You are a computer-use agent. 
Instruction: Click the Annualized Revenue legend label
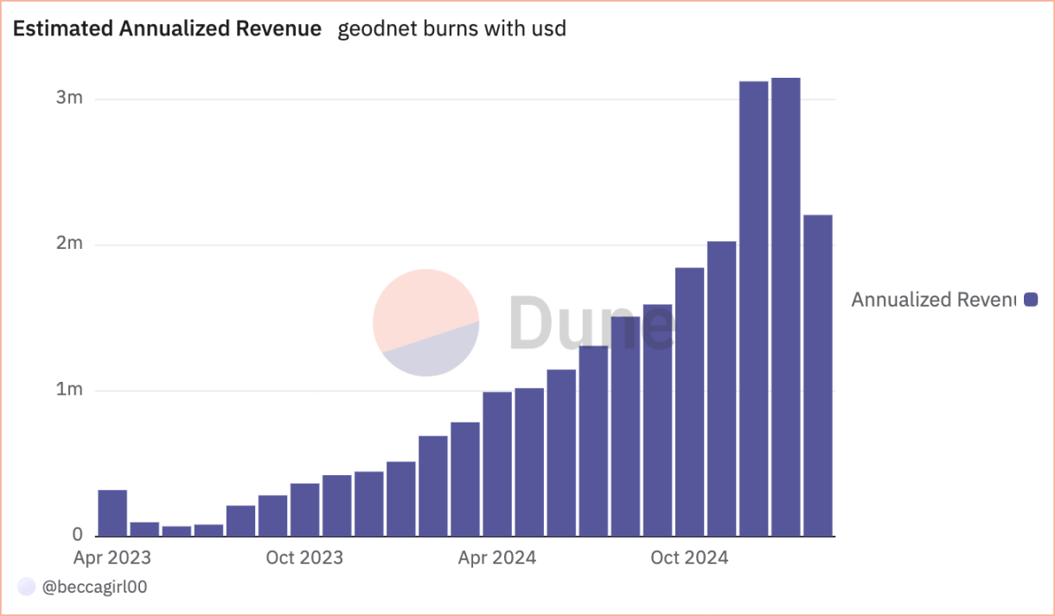[933, 300]
